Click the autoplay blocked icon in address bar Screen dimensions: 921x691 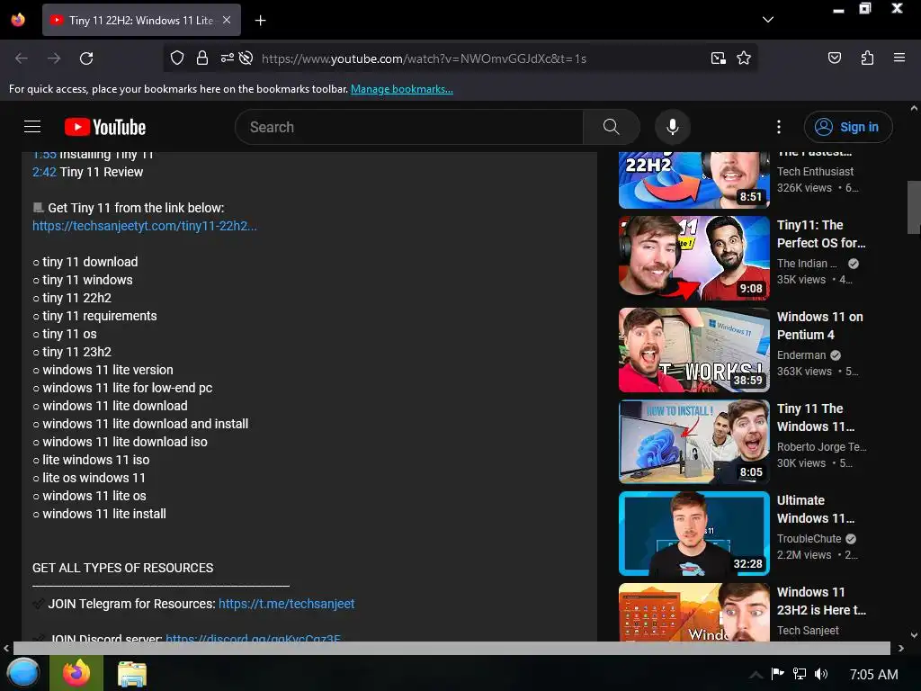(246, 58)
